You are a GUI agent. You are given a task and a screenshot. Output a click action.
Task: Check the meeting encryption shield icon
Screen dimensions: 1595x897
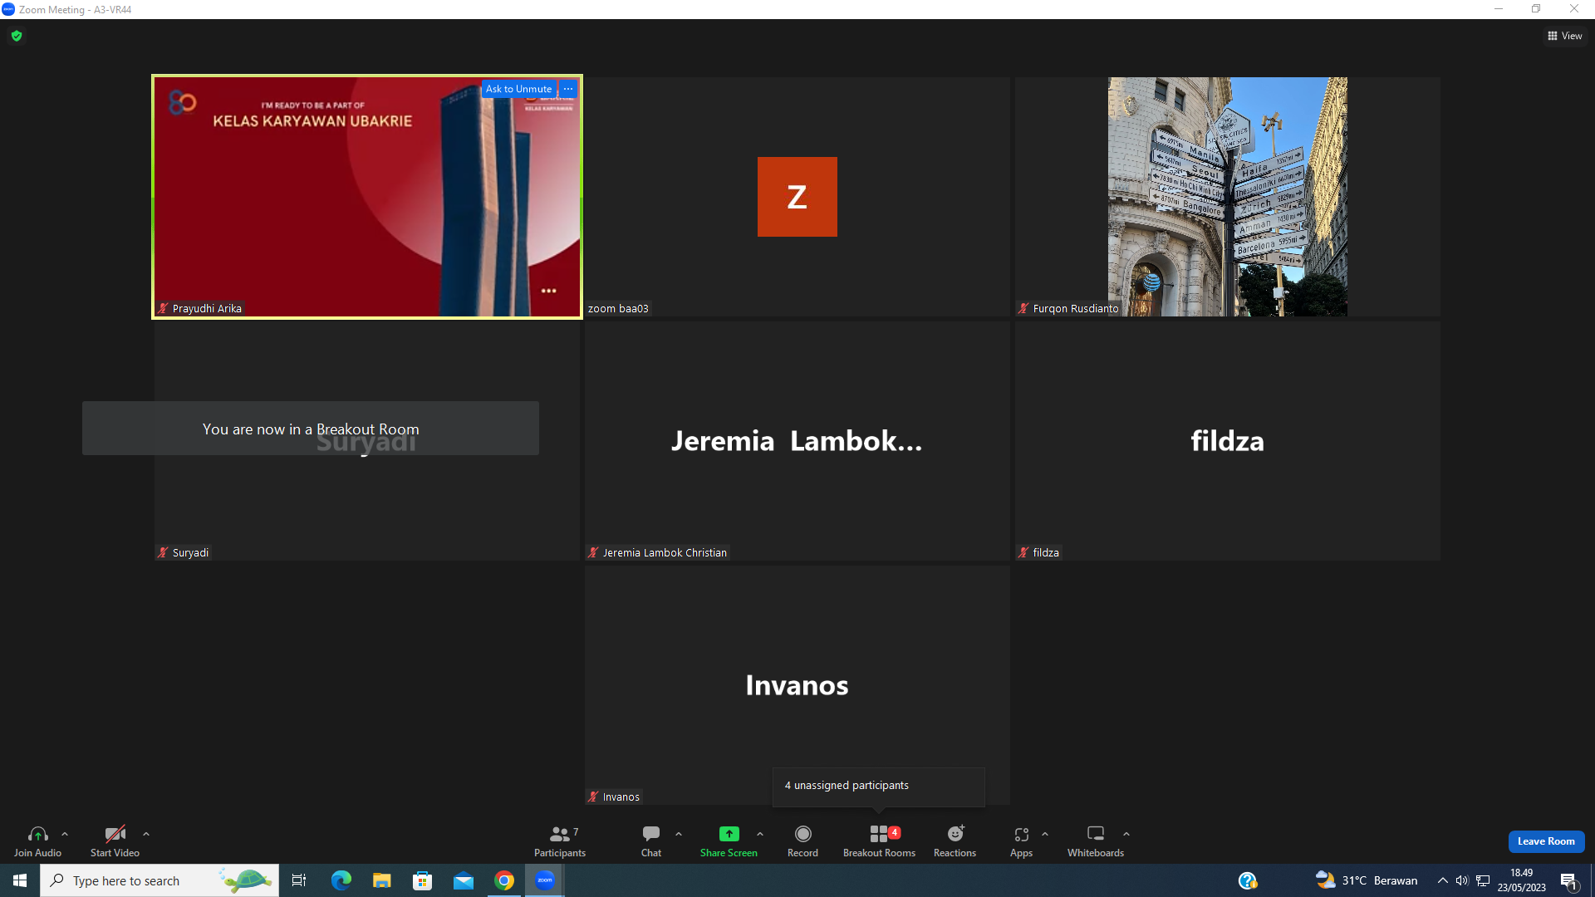(17, 36)
